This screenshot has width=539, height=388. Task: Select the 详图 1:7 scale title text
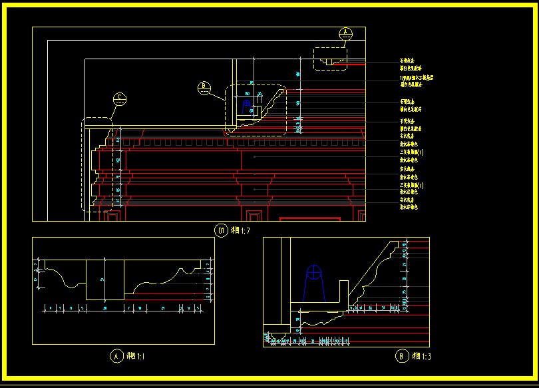[x=240, y=230]
